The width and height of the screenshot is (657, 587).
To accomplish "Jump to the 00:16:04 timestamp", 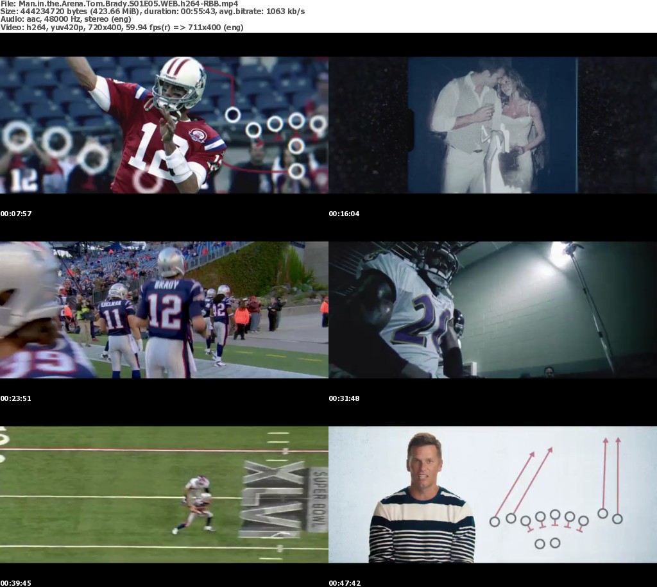I will (x=345, y=214).
